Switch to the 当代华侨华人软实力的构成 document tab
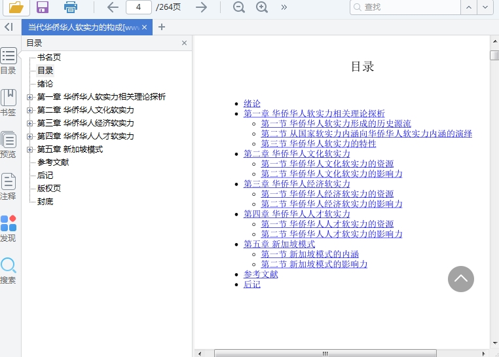499x357 pixels. coord(83,28)
